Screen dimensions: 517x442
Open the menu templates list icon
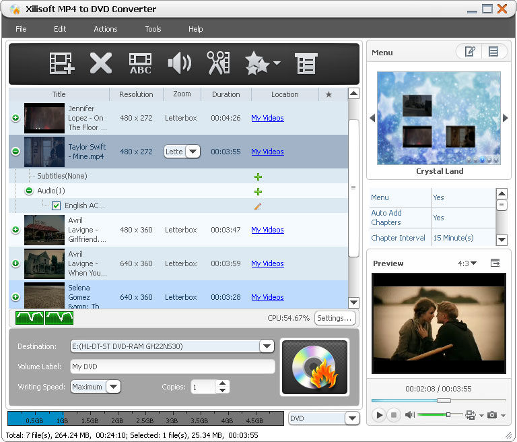point(493,51)
